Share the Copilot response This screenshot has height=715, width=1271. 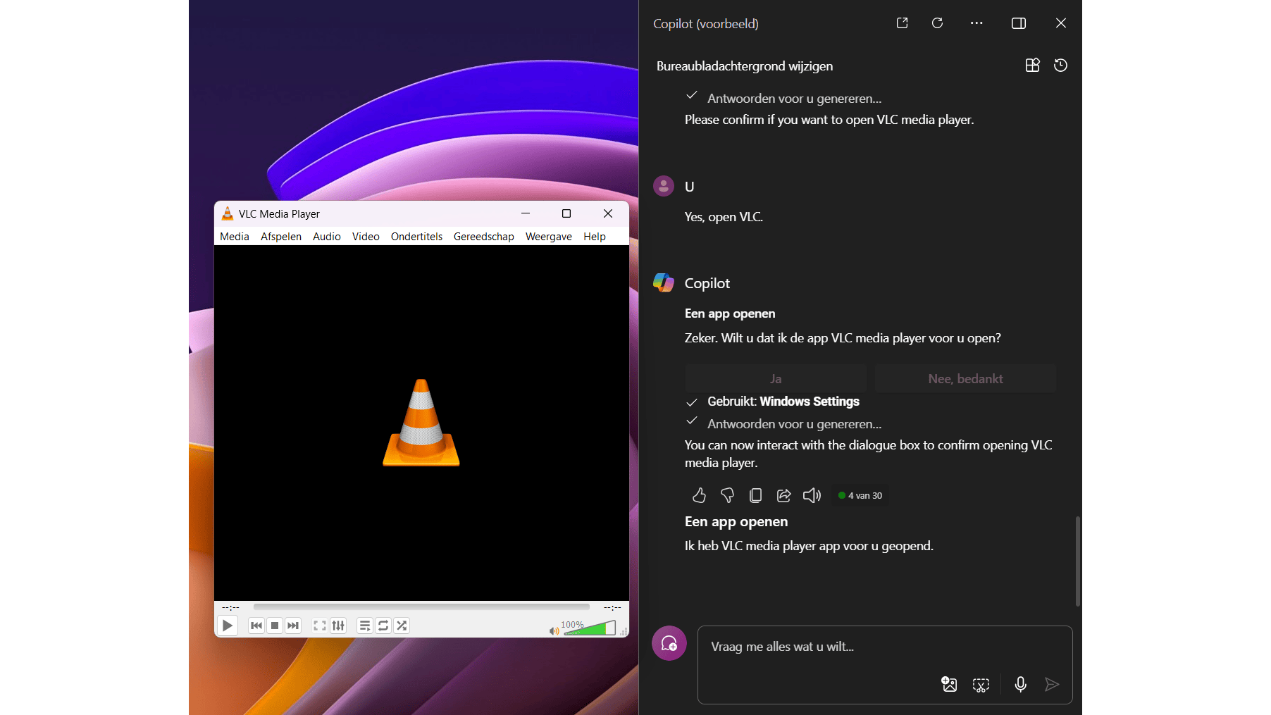coord(784,496)
